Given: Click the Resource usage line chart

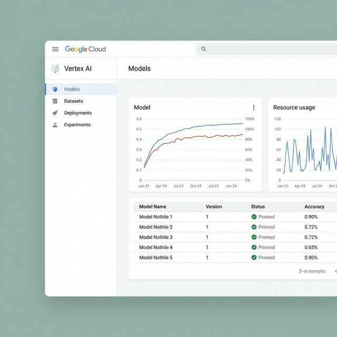Looking at the screenshot, I should click(310, 150).
